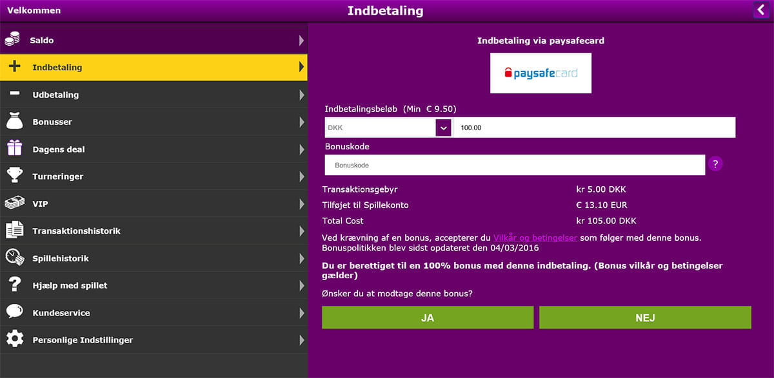Contact Kundeservice from the sidebar

tap(154, 313)
